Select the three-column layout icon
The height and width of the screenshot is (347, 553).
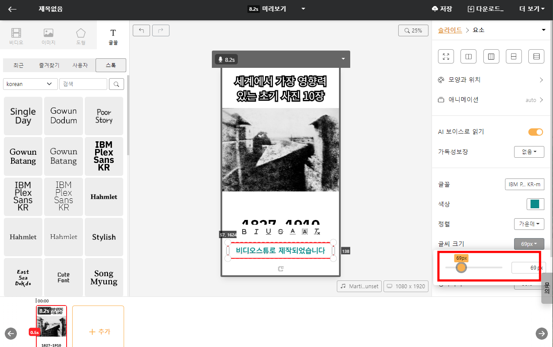click(x=491, y=56)
